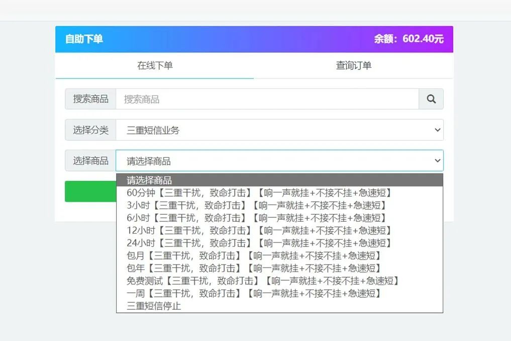Choose the 3小时 三重干扰 option
This screenshot has width=511, height=341.
click(279, 205)
